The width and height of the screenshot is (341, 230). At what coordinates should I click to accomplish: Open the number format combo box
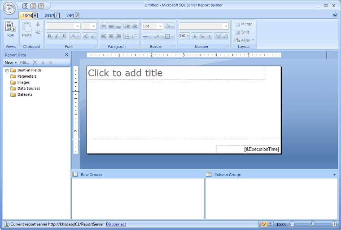coord(204,26)
